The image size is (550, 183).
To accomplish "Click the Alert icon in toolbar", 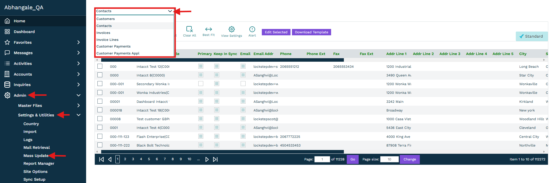I will (252, 29).
